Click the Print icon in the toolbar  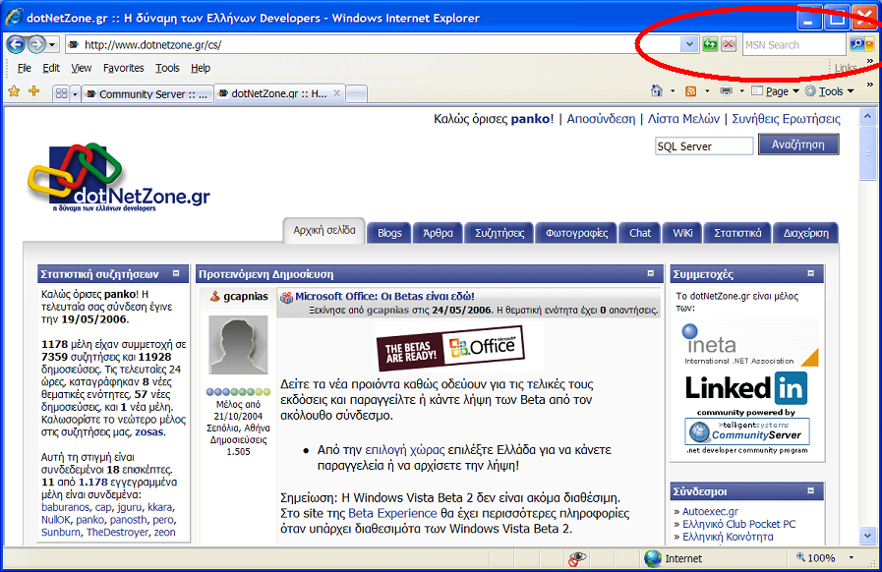click(726, 91)
